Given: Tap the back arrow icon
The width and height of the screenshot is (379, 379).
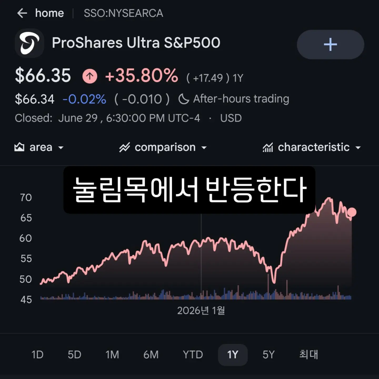Looking at the screenshot, I should coord(22,13).
